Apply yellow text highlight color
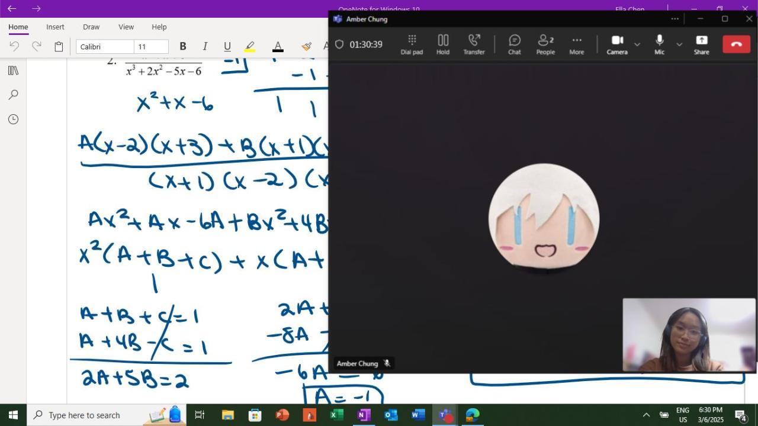Screen dimensions: 758x426 pyautogui.click(x=250, y=46)
